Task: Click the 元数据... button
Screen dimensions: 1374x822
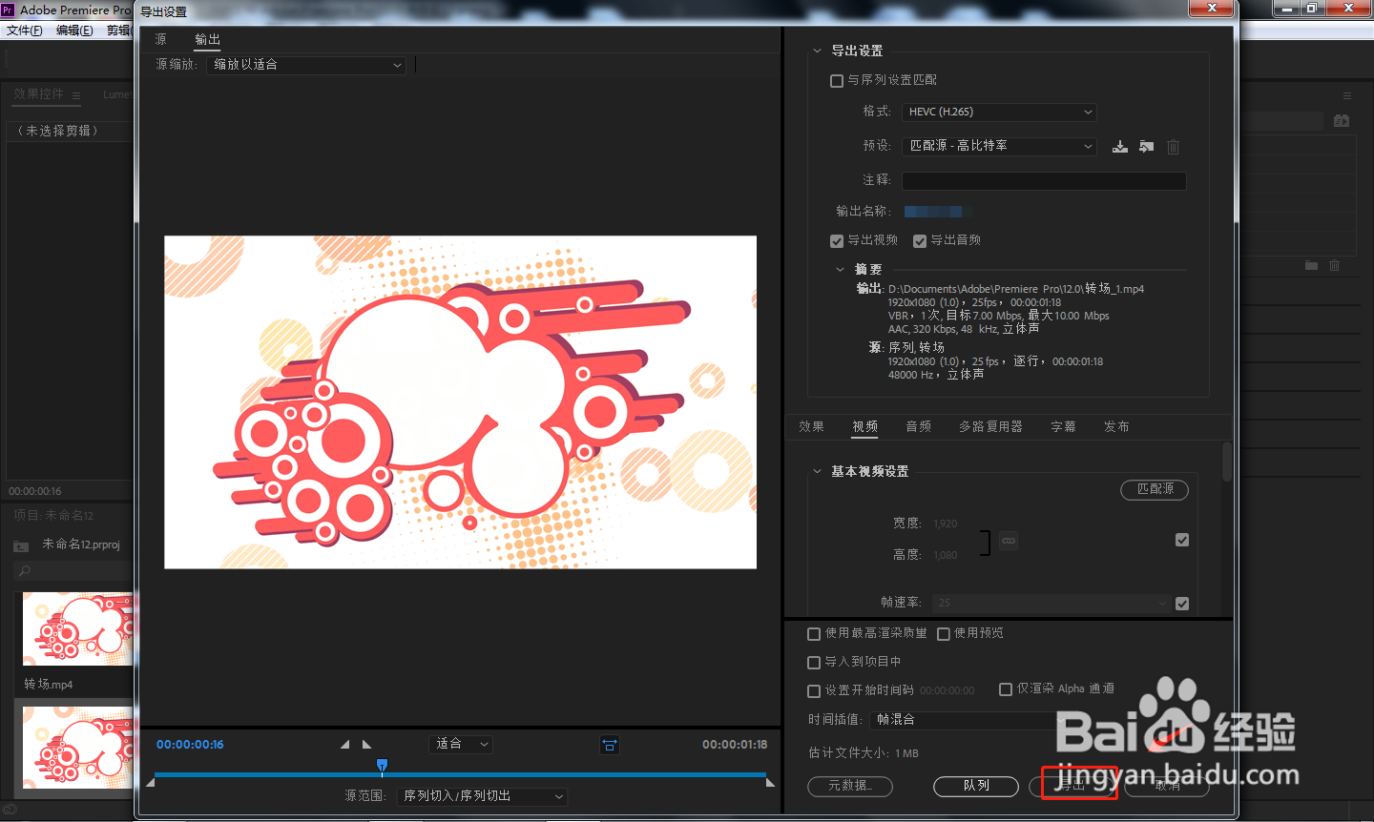Action: (x=849, y=786)
